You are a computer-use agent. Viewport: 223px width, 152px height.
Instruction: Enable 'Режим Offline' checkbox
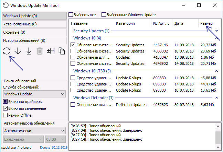[x=5, y=115]
